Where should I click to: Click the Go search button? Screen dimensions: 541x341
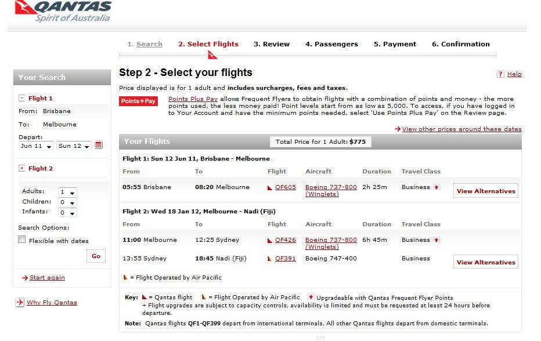[x=96, y=256]
